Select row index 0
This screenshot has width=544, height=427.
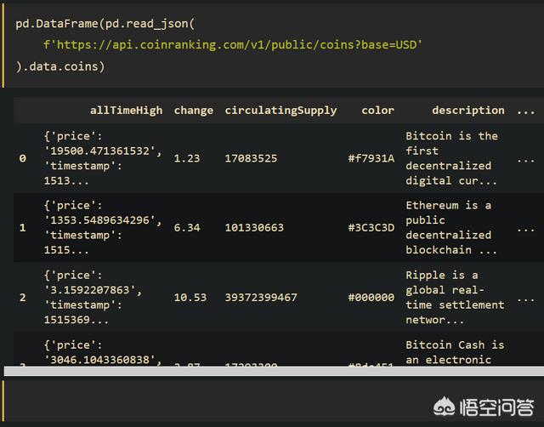[x=23, y=158]
